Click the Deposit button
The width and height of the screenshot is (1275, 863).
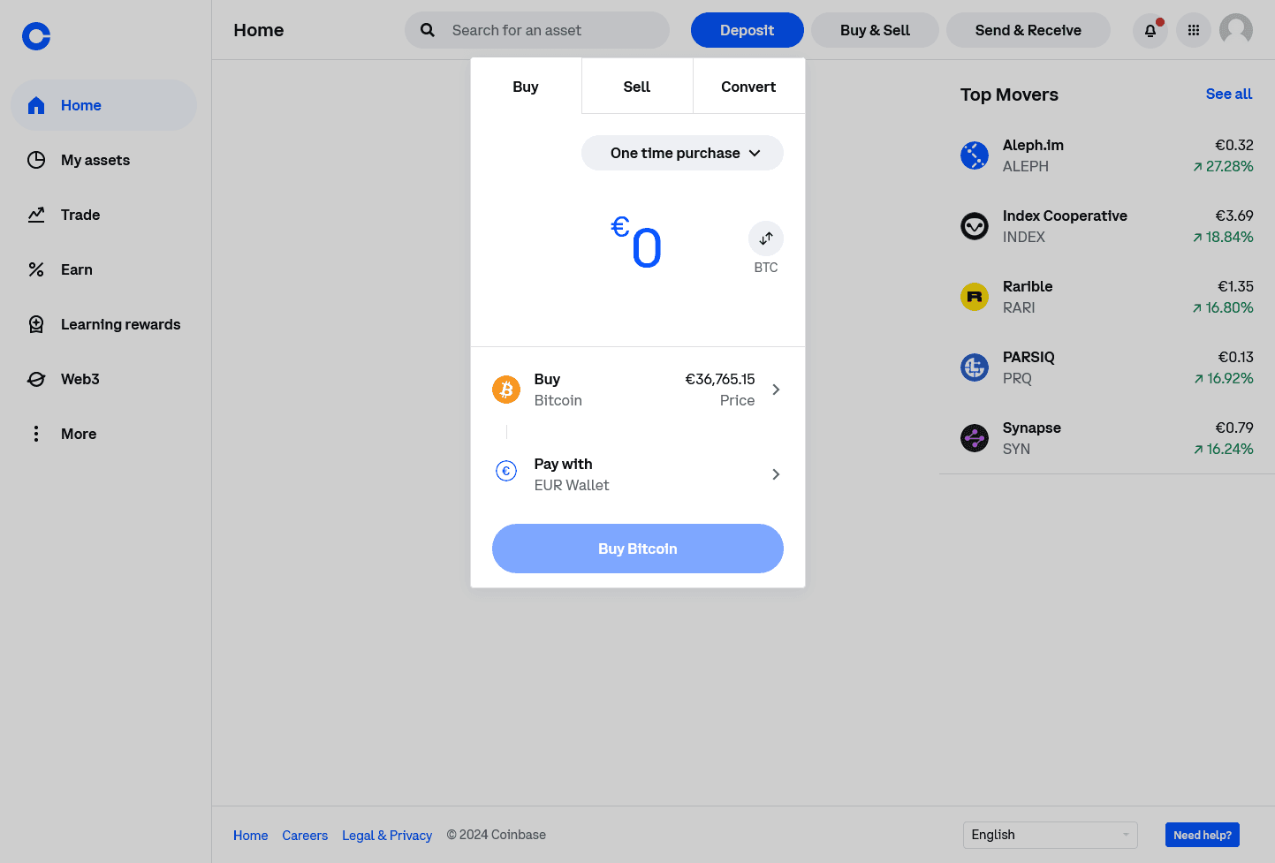pos(748,30)
